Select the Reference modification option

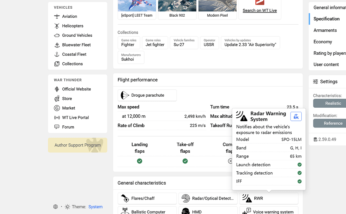click(330, 123)
